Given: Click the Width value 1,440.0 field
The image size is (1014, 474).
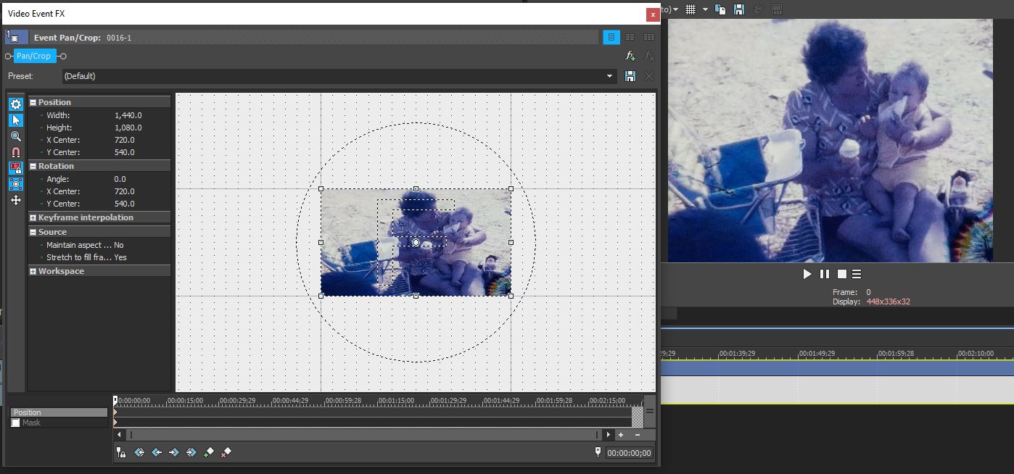Looking at the screenshot, I should pyautogui.click(x=128, y=115).
